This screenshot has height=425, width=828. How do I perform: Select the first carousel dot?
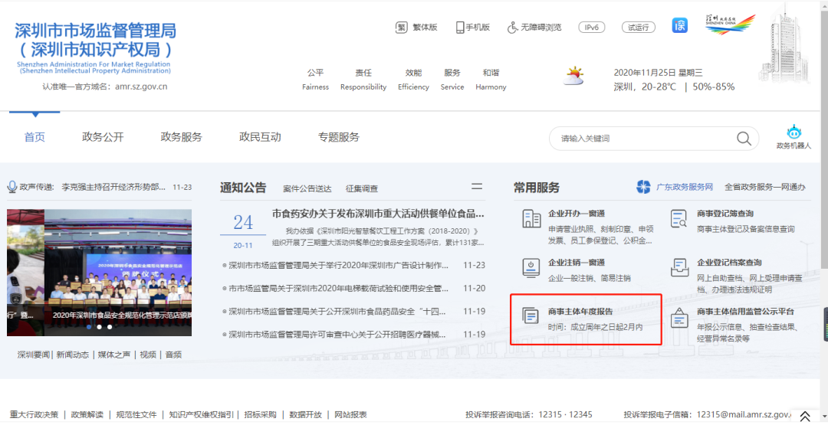(x=89, y=327)
